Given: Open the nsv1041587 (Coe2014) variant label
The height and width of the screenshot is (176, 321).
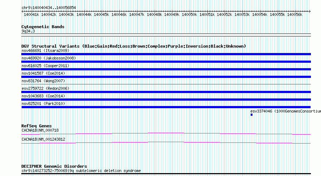Looking at the screenshot, I should pyautogui.click(x=43, y=73).
